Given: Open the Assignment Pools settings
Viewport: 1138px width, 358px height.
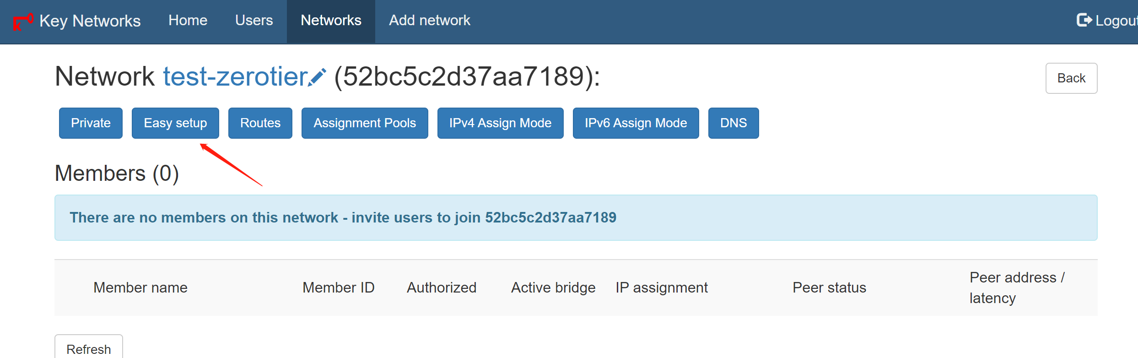Looking at the screenshot, I should click(x=365, y=123).
